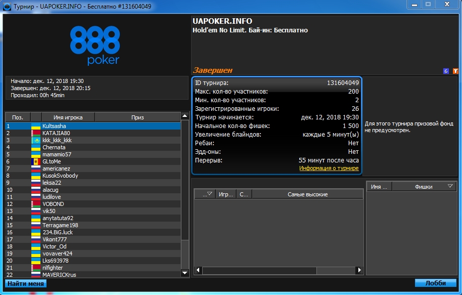Click the Начальное кол-во фишек value 1 500

point(351,126)
